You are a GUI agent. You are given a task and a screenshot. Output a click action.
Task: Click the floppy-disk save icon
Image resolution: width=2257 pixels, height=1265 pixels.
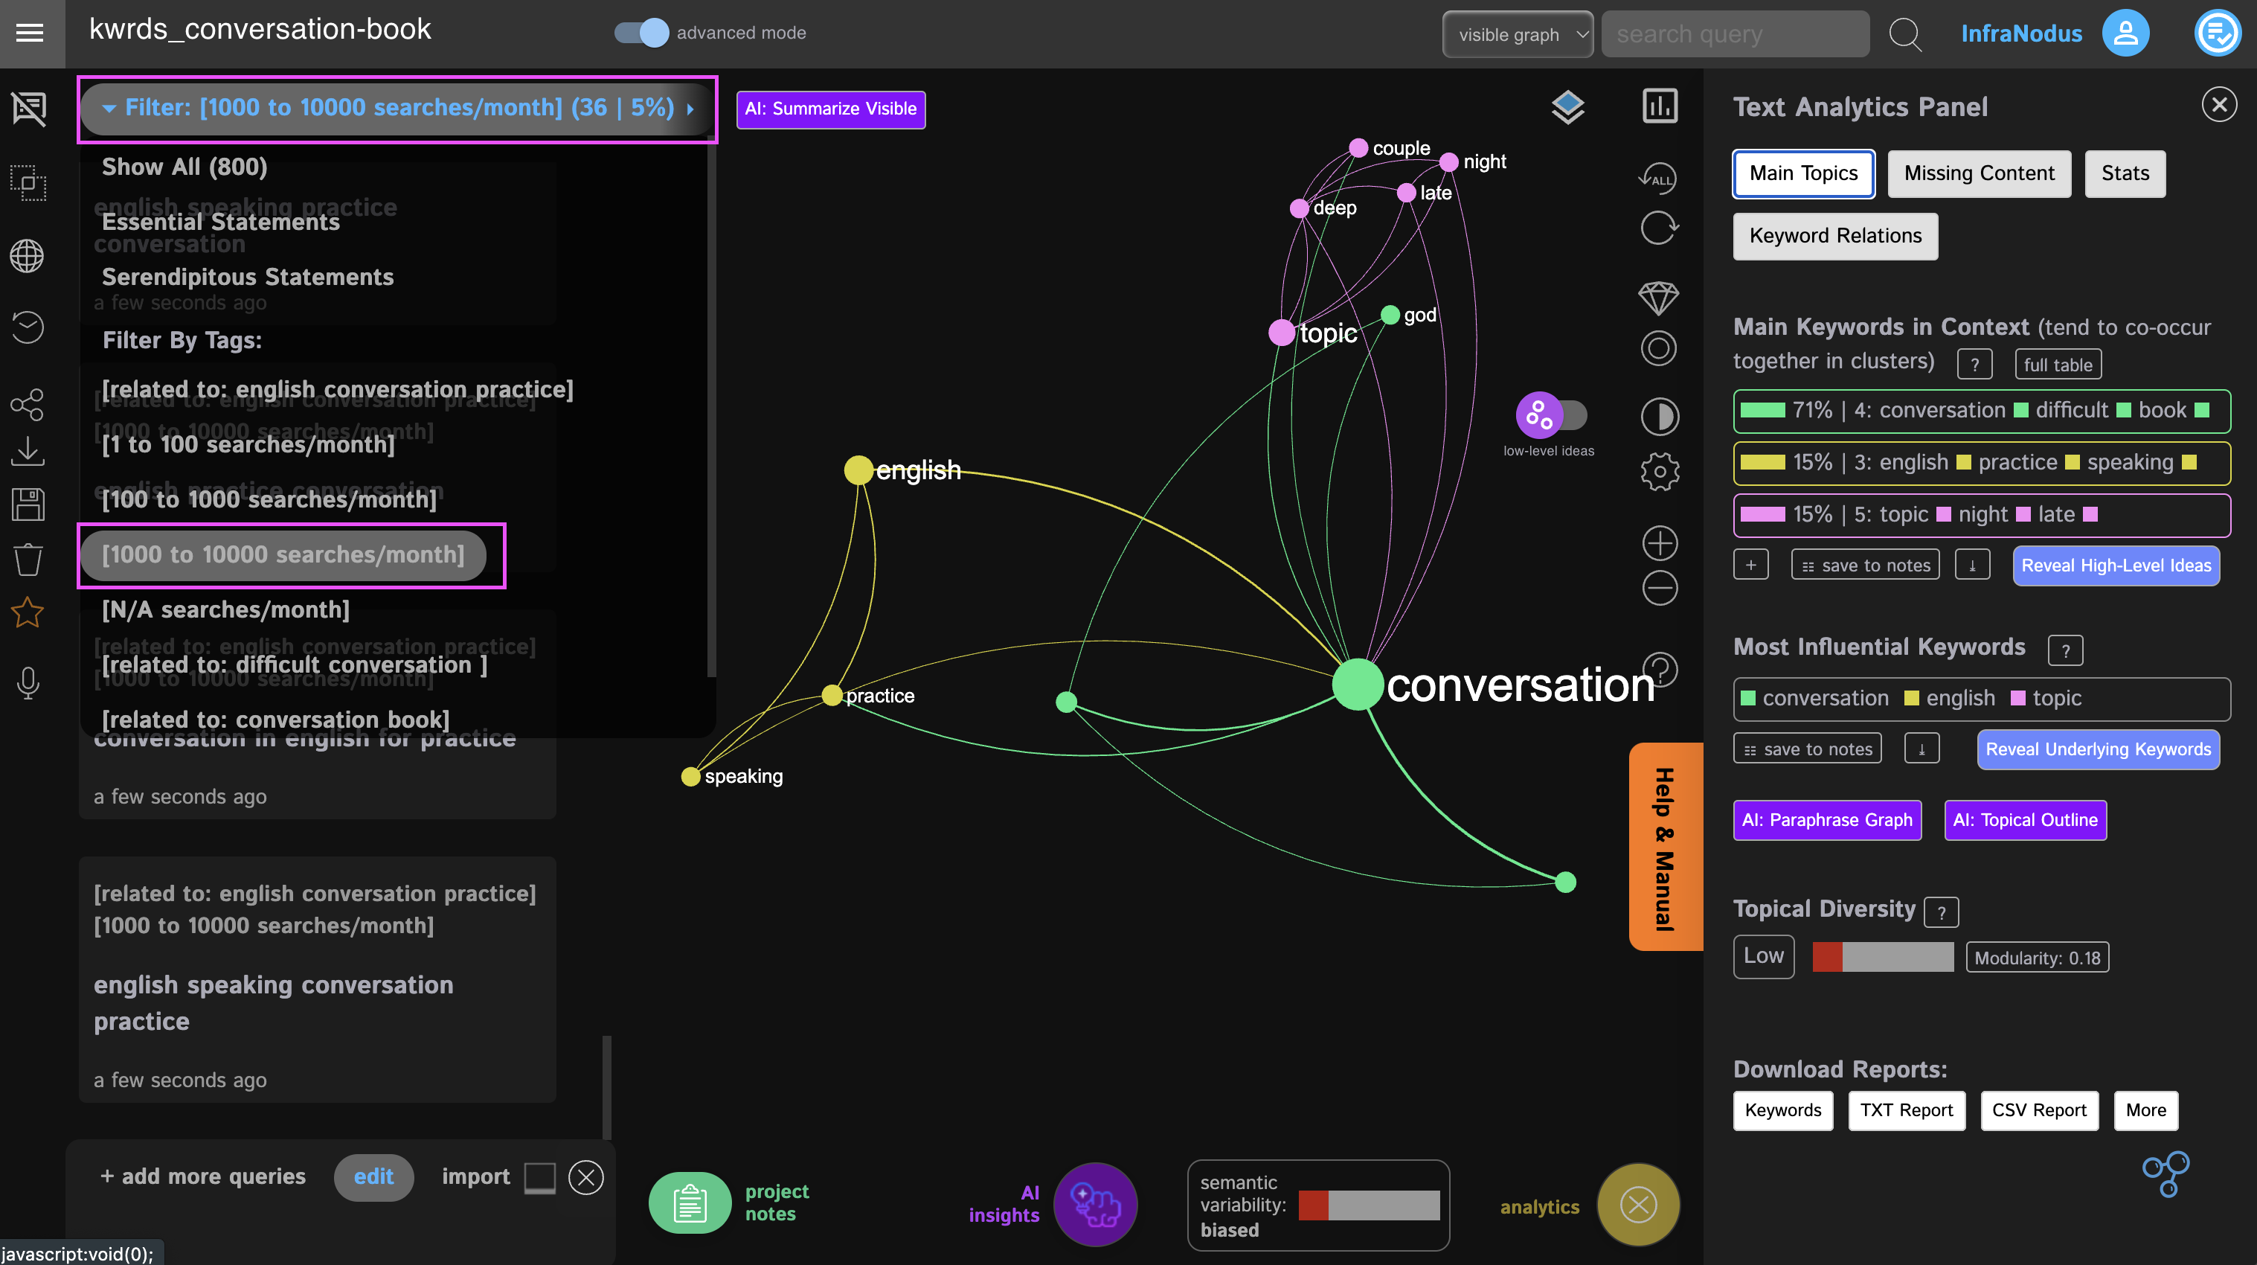[28, 505]
